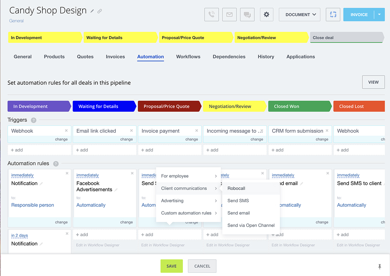The image size is (390, 276).
Task: Click the help icon next to Triggers
Action: (33, 120)
